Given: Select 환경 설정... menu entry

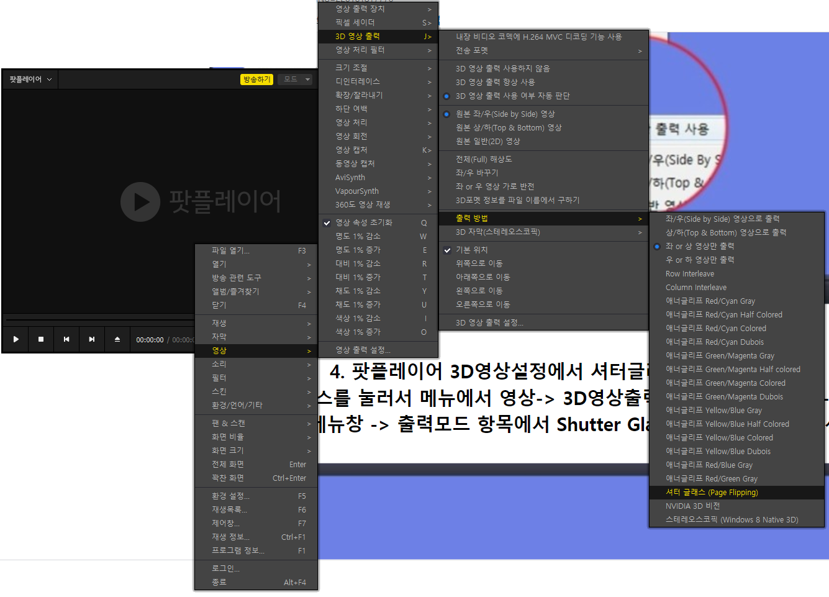Looking at the screenshot, I should point(256,496).
